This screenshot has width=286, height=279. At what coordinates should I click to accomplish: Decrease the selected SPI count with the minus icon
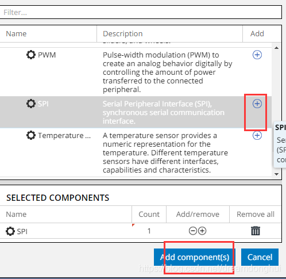click(193, 231)
